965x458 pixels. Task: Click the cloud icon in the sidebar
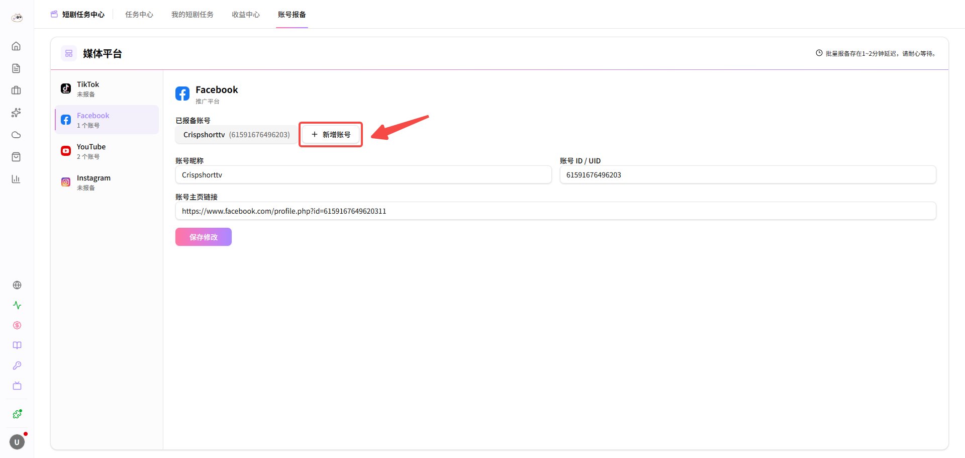tap(16, 135)
